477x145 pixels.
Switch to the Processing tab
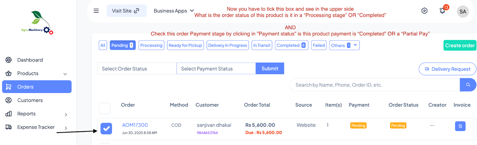(151, 45)
